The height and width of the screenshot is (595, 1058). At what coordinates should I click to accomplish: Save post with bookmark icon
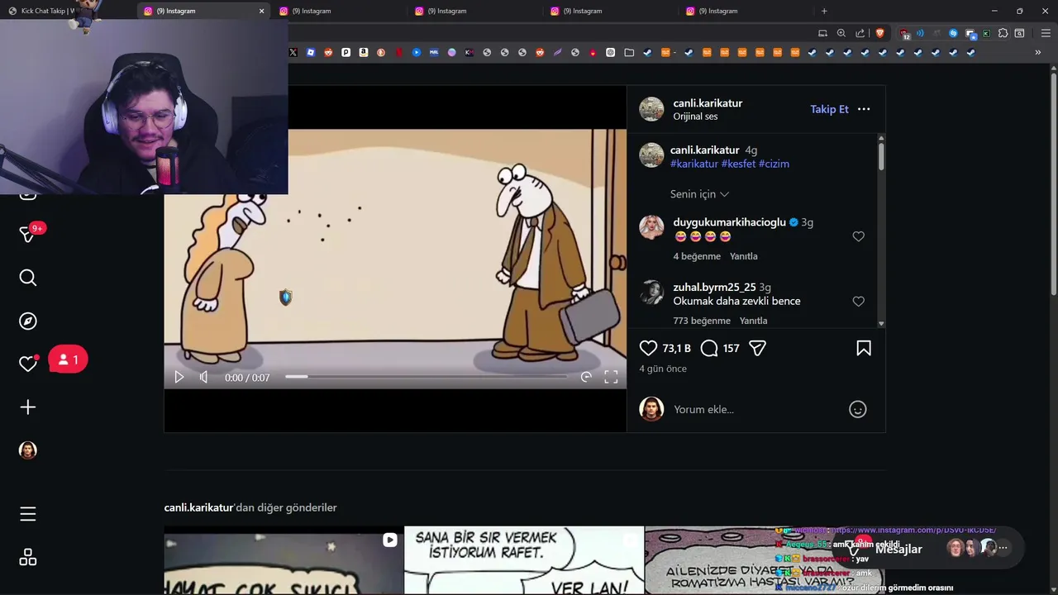864,348
